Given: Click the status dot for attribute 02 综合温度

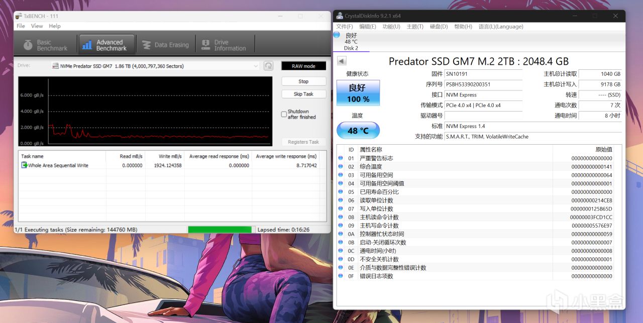Looking at the screenshot, I should pos(341,166).
